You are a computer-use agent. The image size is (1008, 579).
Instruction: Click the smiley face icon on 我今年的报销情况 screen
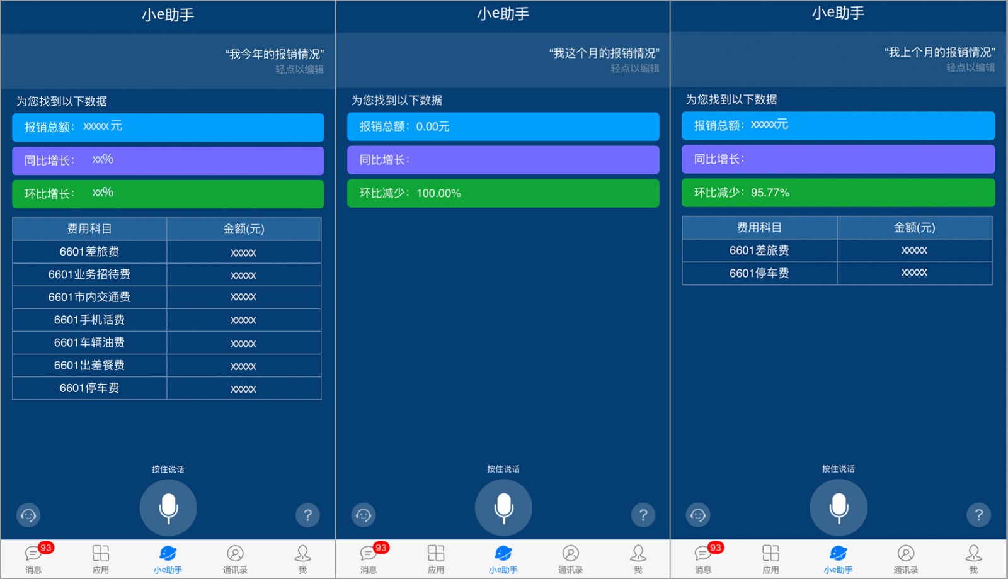[x=28, y=515]
